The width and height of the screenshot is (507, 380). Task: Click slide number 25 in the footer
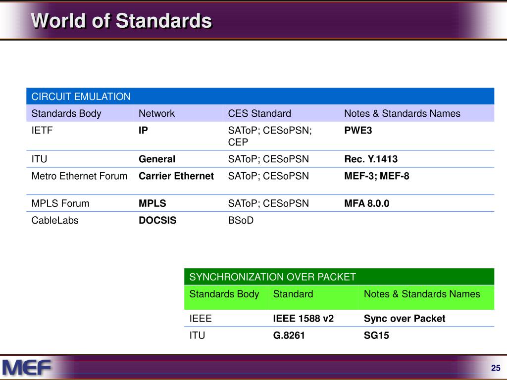(x=496, y=368)
